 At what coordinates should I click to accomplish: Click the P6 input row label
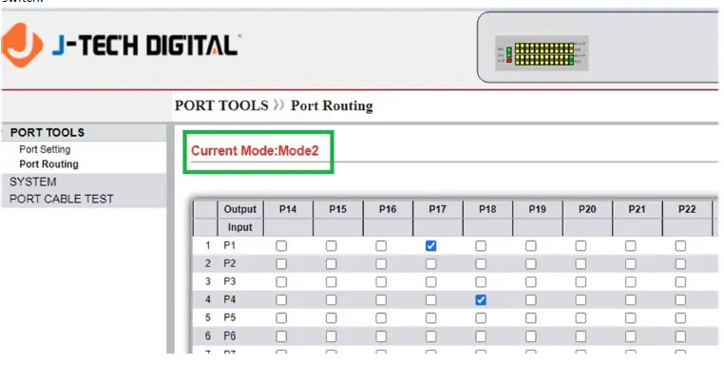pyautogui.click(x=230, y=336)
